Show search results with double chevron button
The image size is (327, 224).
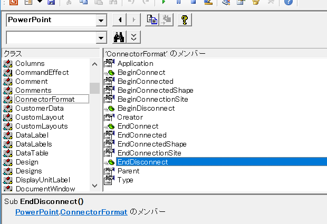click(133, 37)
